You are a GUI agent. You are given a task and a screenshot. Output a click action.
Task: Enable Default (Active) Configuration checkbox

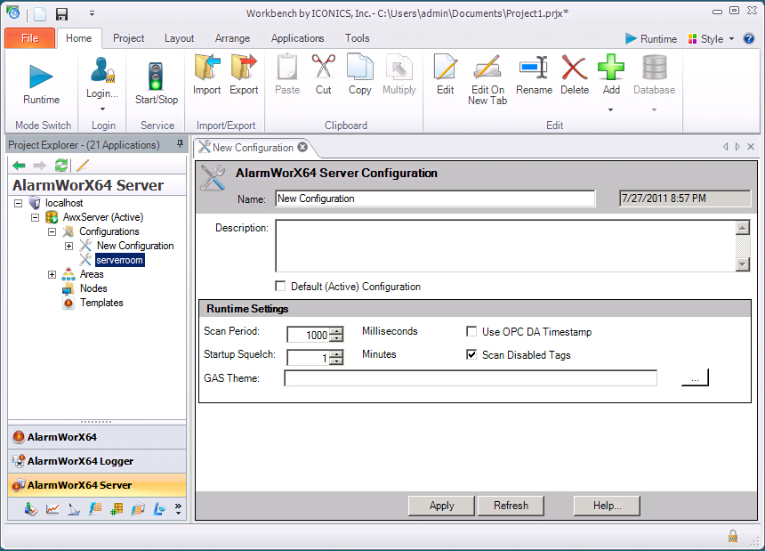281,287
